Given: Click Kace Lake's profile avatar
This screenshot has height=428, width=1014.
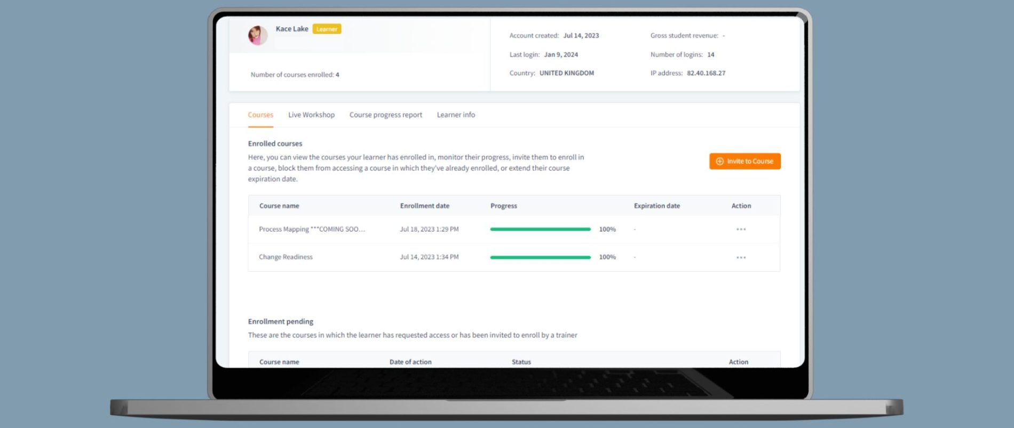Looking at the screenshot, I should 258,35.
